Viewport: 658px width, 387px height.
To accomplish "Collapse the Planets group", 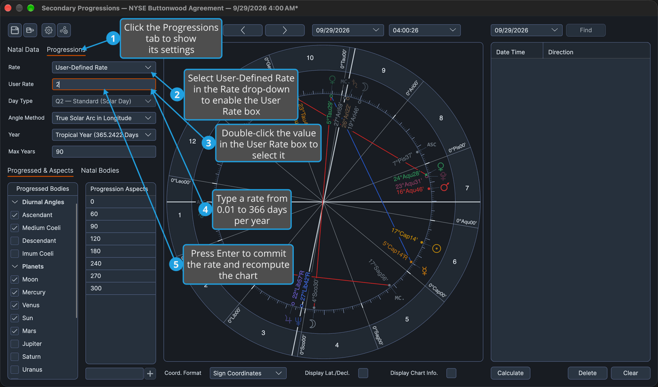I will 15,267.
